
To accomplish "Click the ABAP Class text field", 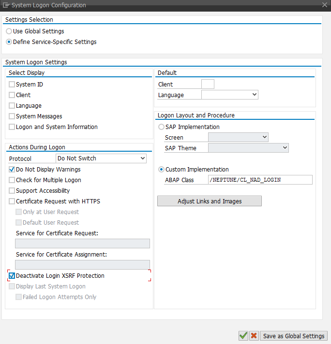I will pyautogui.click(x=259, y=180).
